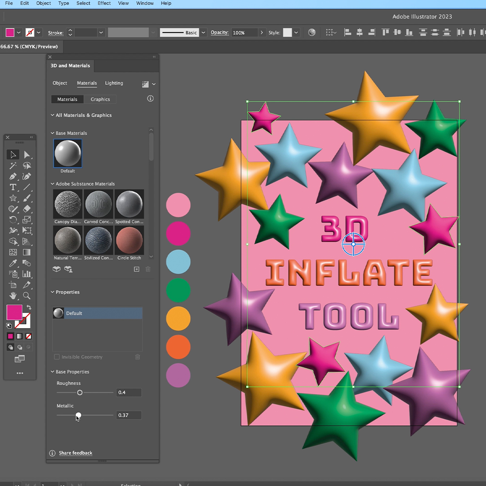486x486 pixels.
Task: Select the Star shape tool
Action: coord(13,198)
